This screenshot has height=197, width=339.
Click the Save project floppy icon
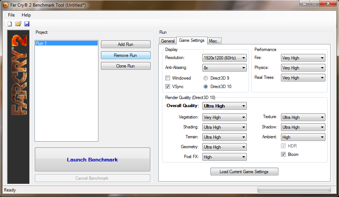27,24
